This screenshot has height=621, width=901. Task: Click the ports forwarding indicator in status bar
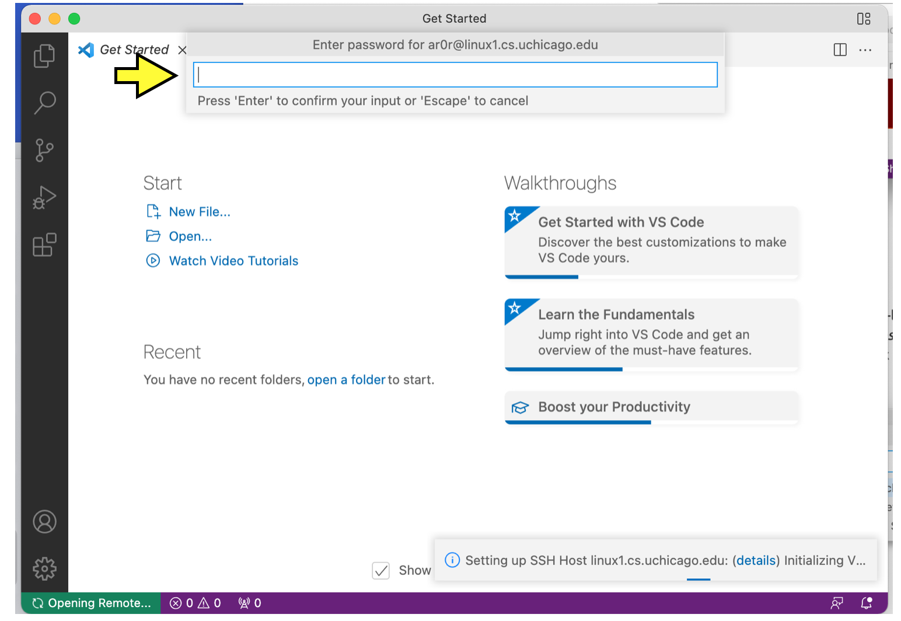(x=249, y=603)
